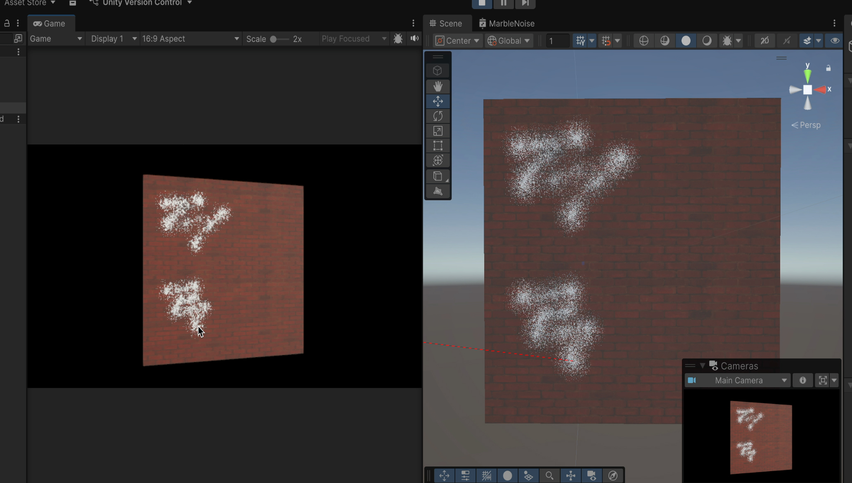
Task: Click the Global handle rotation button
Action: click(509, 40)
